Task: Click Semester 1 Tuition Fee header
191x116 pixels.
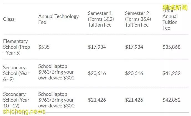Action: pyautogui.click(x=101, y=19)
